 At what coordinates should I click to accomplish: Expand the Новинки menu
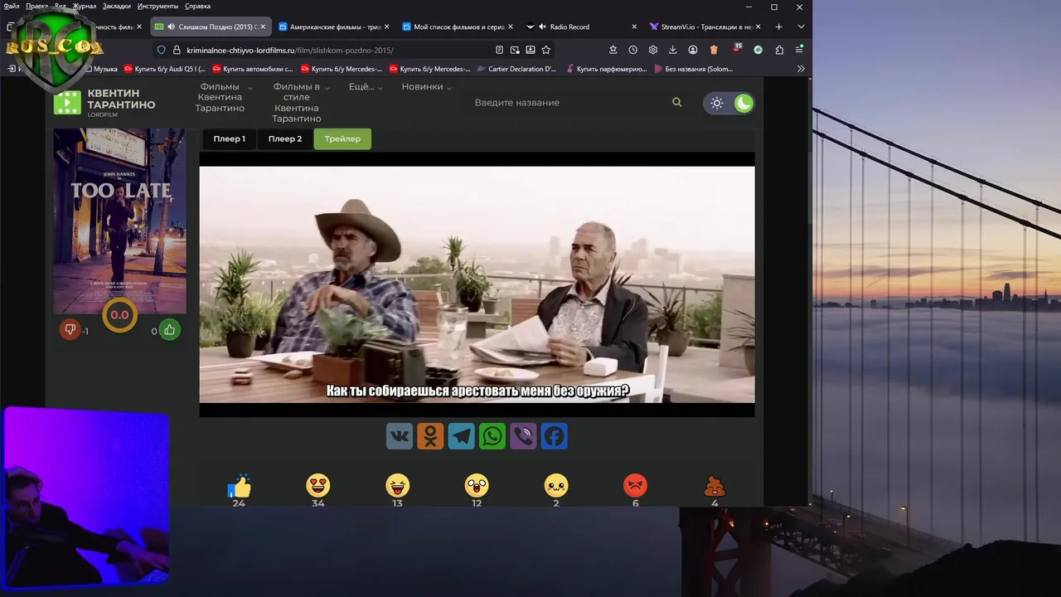point(427,86)
